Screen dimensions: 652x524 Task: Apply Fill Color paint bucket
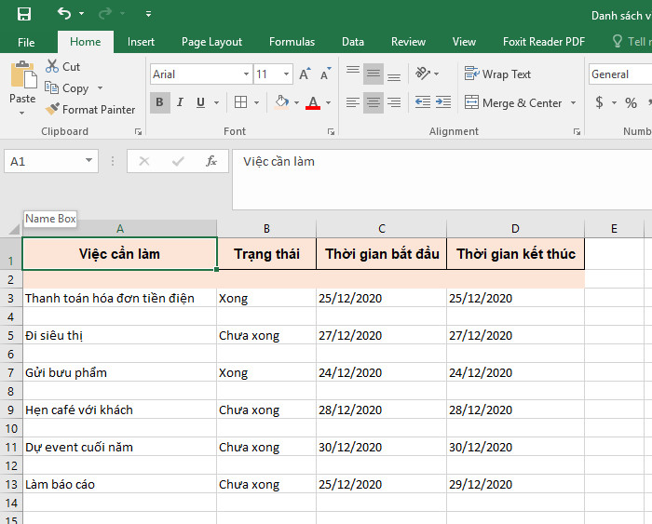click(x=281, y=102)
